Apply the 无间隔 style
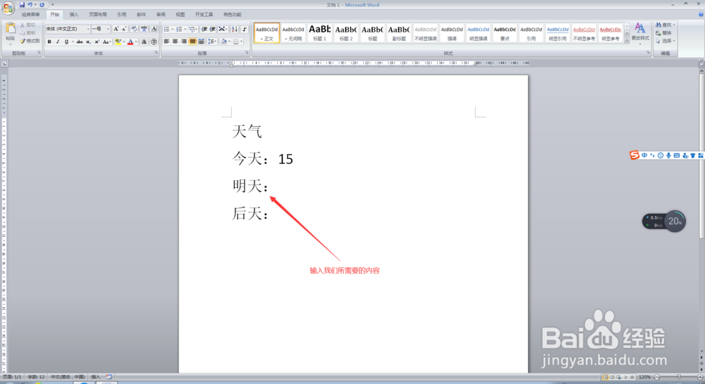This screenshot has width=705, height=384. coord(293,33)
